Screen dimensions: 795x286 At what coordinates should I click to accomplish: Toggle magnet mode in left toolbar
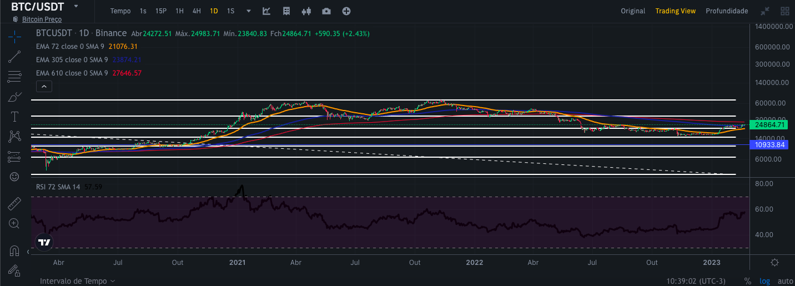point(14,251)
